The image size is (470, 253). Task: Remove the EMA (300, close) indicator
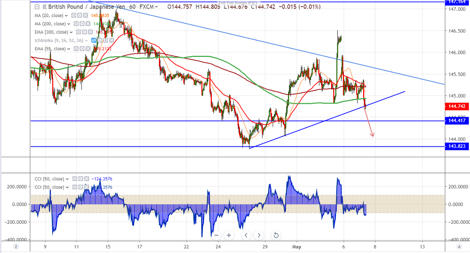pyautogui.click(x=90, y=32)
